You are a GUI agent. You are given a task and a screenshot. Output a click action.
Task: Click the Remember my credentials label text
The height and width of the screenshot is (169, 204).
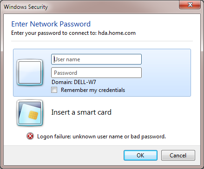click(93, 90)
